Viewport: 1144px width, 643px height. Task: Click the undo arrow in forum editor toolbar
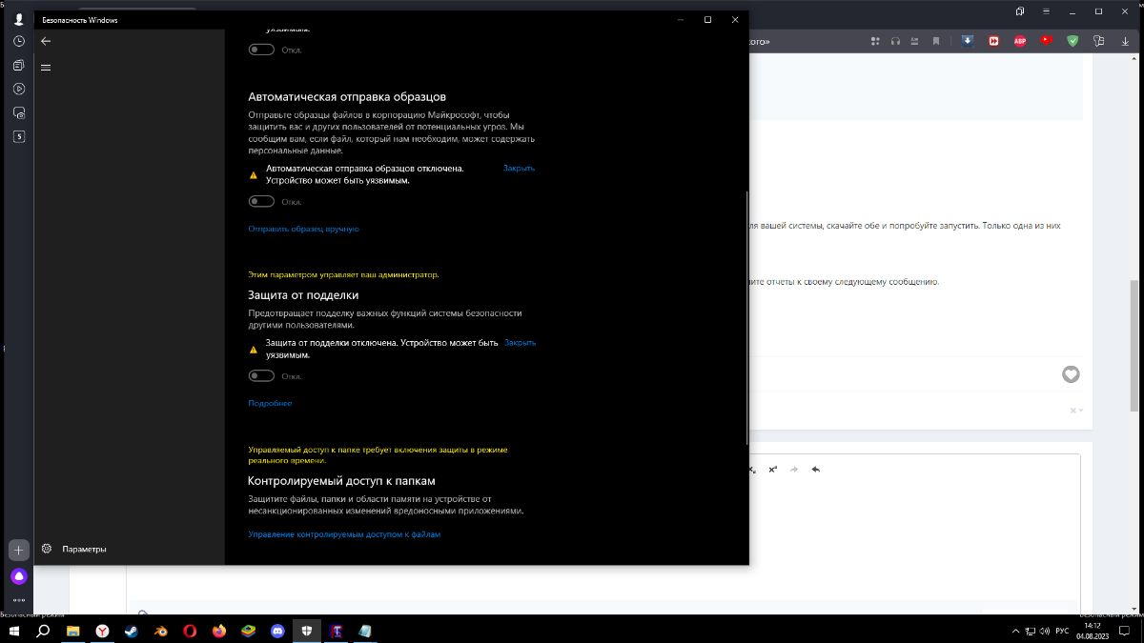click(x=816, y=469)
